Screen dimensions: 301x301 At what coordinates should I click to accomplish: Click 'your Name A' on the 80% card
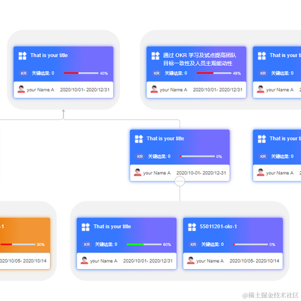(x=103, y=261)
